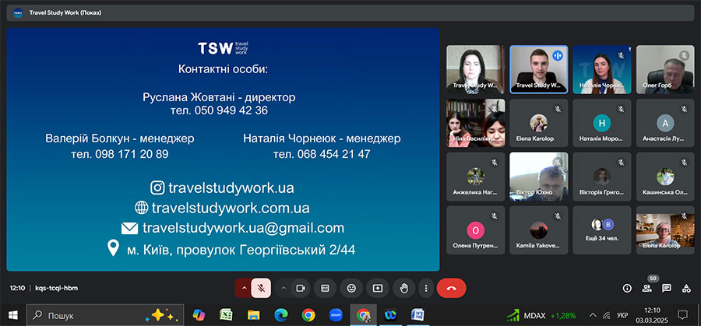The width and height of the screenshot is (701, 326).
Task: Open Excel from the taskbar
Action: 226,315
